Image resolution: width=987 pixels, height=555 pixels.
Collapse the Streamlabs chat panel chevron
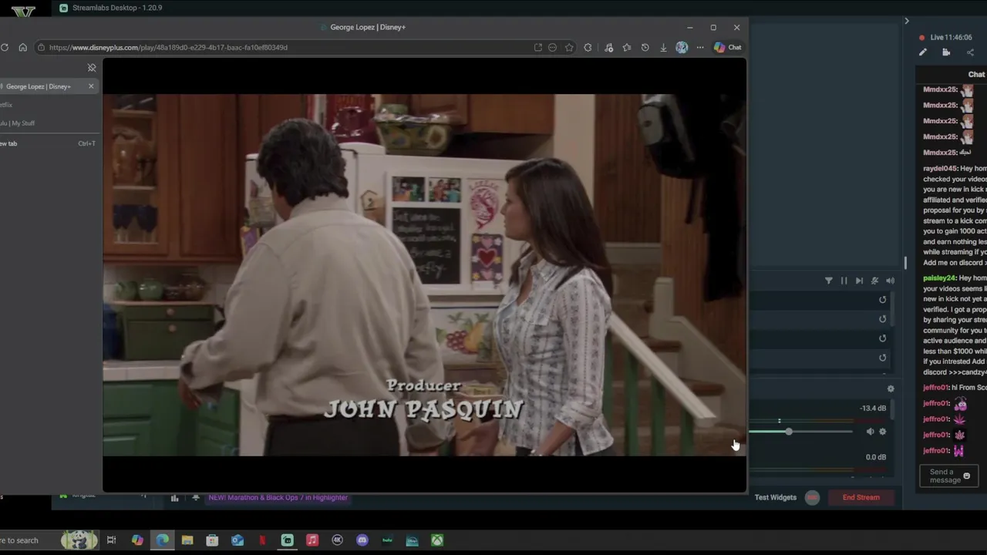click(907, 21)
